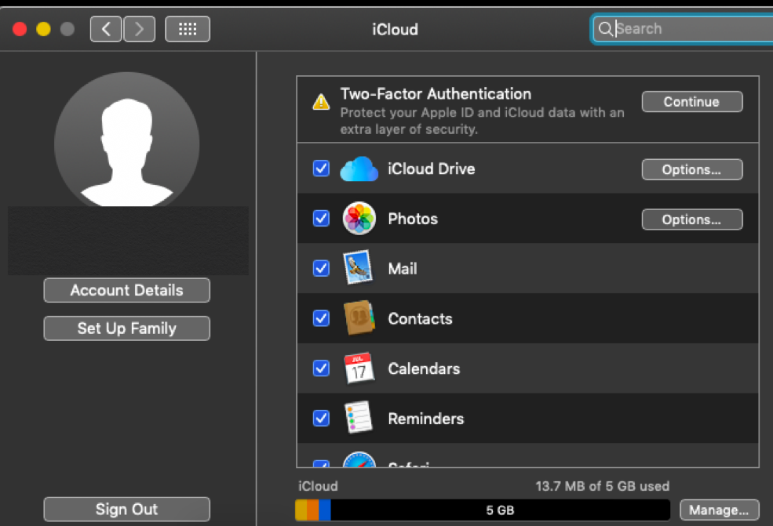Disable Photos syncing via its checkbox
Image resolution: width=773 pixels, height=526 pixels.
coord(321,219)
